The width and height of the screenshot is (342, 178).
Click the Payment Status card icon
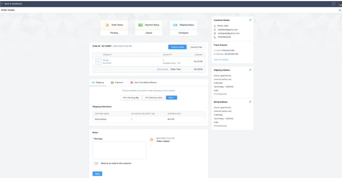(141, 25)
